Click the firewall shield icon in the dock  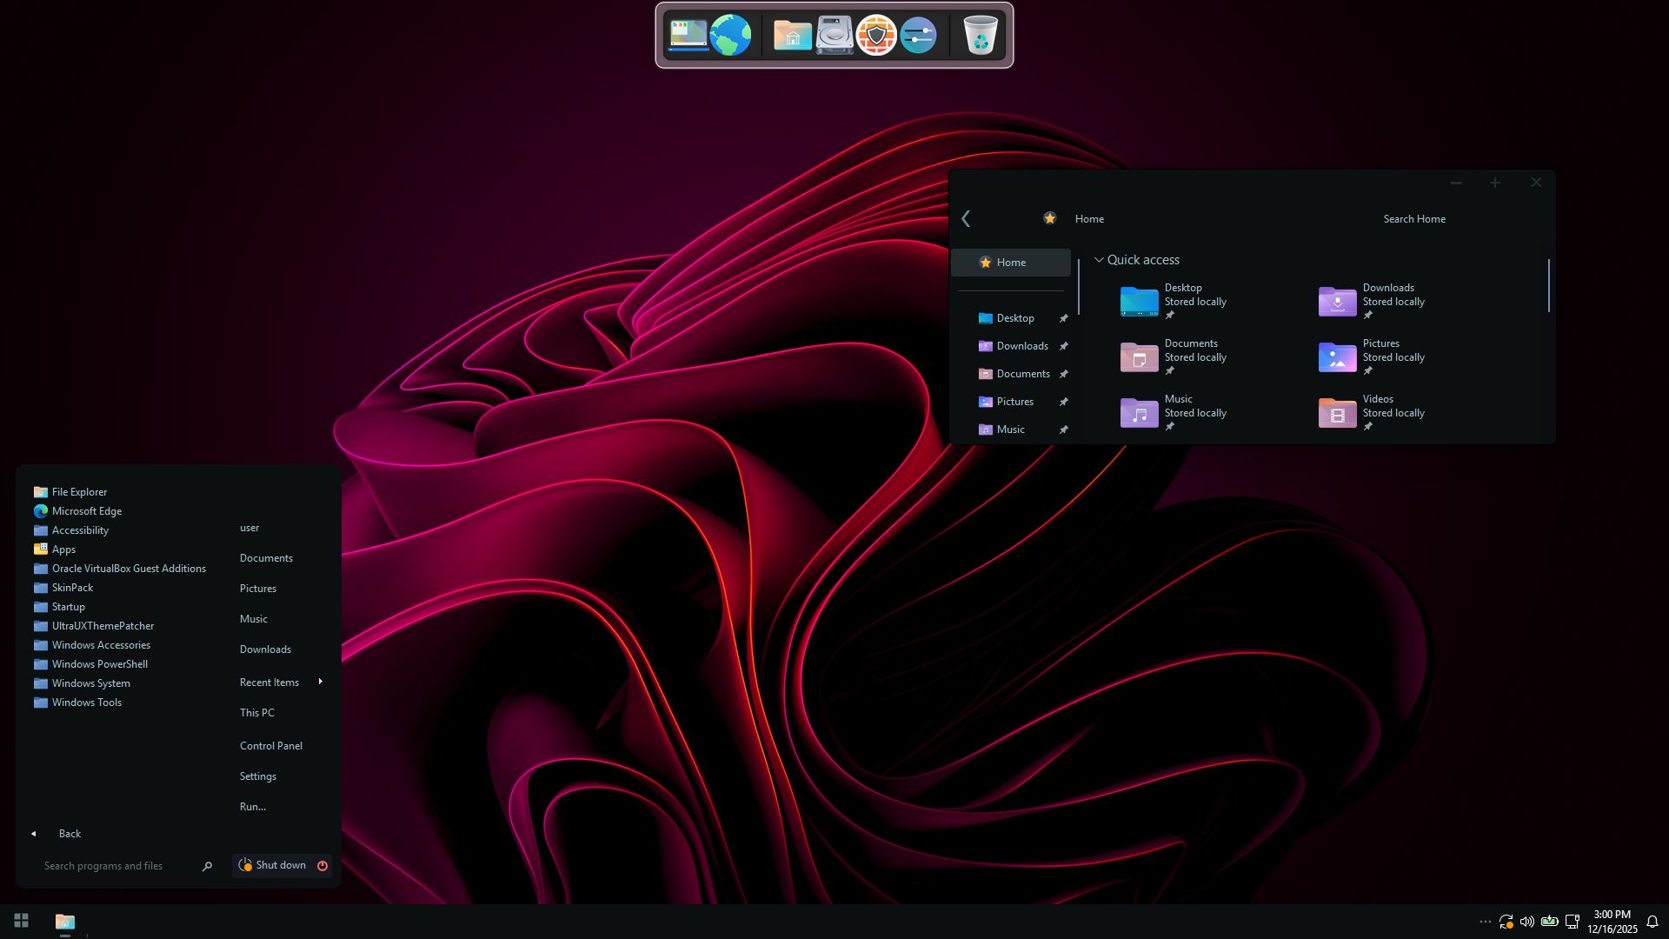[x=876, y=36]
